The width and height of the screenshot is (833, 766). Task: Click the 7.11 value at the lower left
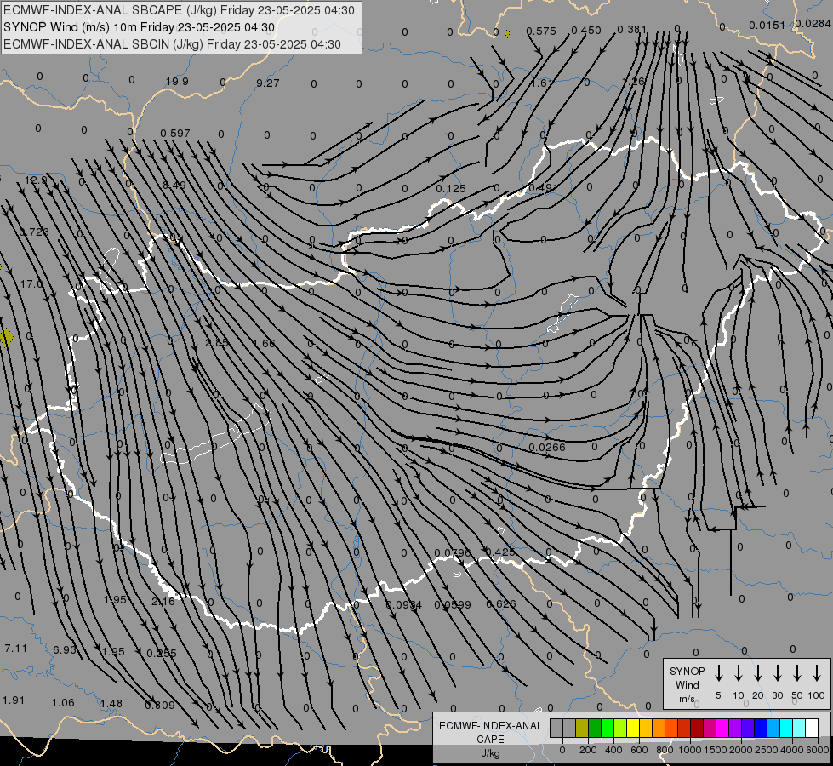click(x=16, y=648)
